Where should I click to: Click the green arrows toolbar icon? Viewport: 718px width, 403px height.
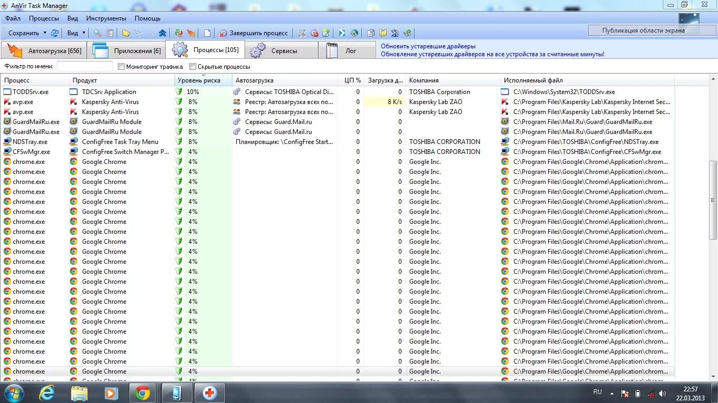click(x=407, y=33)
